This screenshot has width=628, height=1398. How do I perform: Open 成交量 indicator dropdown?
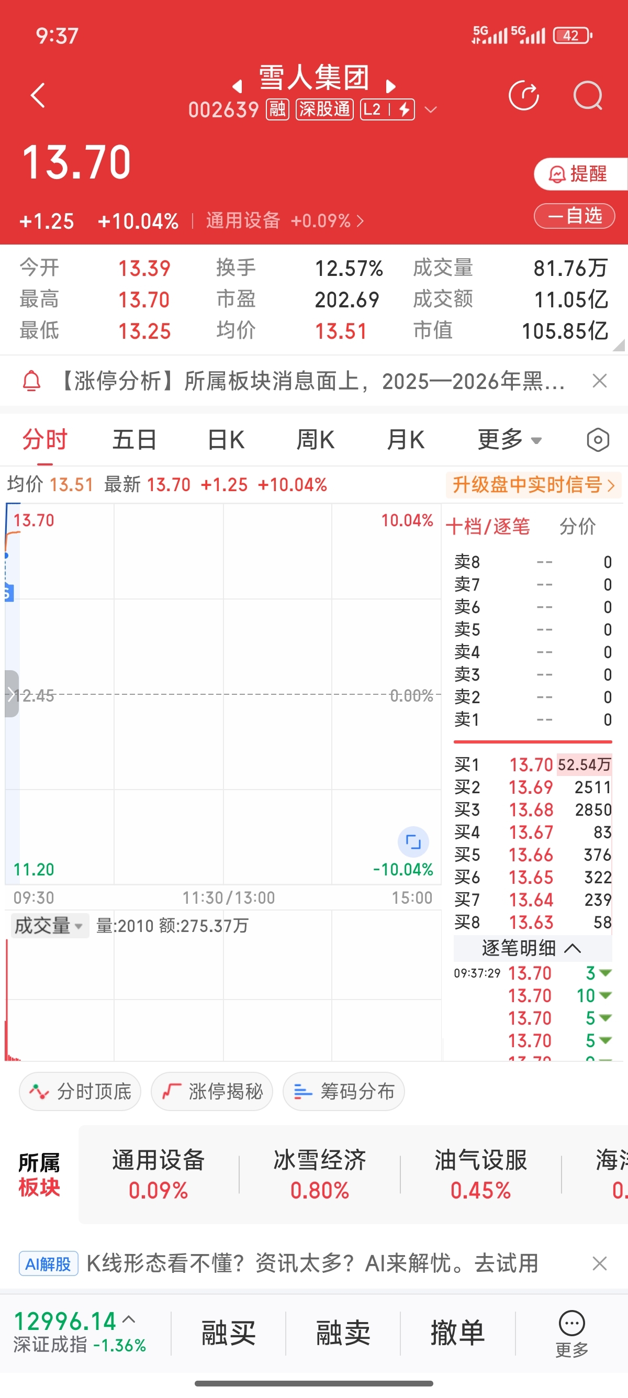49,925
